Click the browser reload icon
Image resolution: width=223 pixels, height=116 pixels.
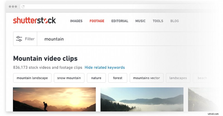click(23, 6)
